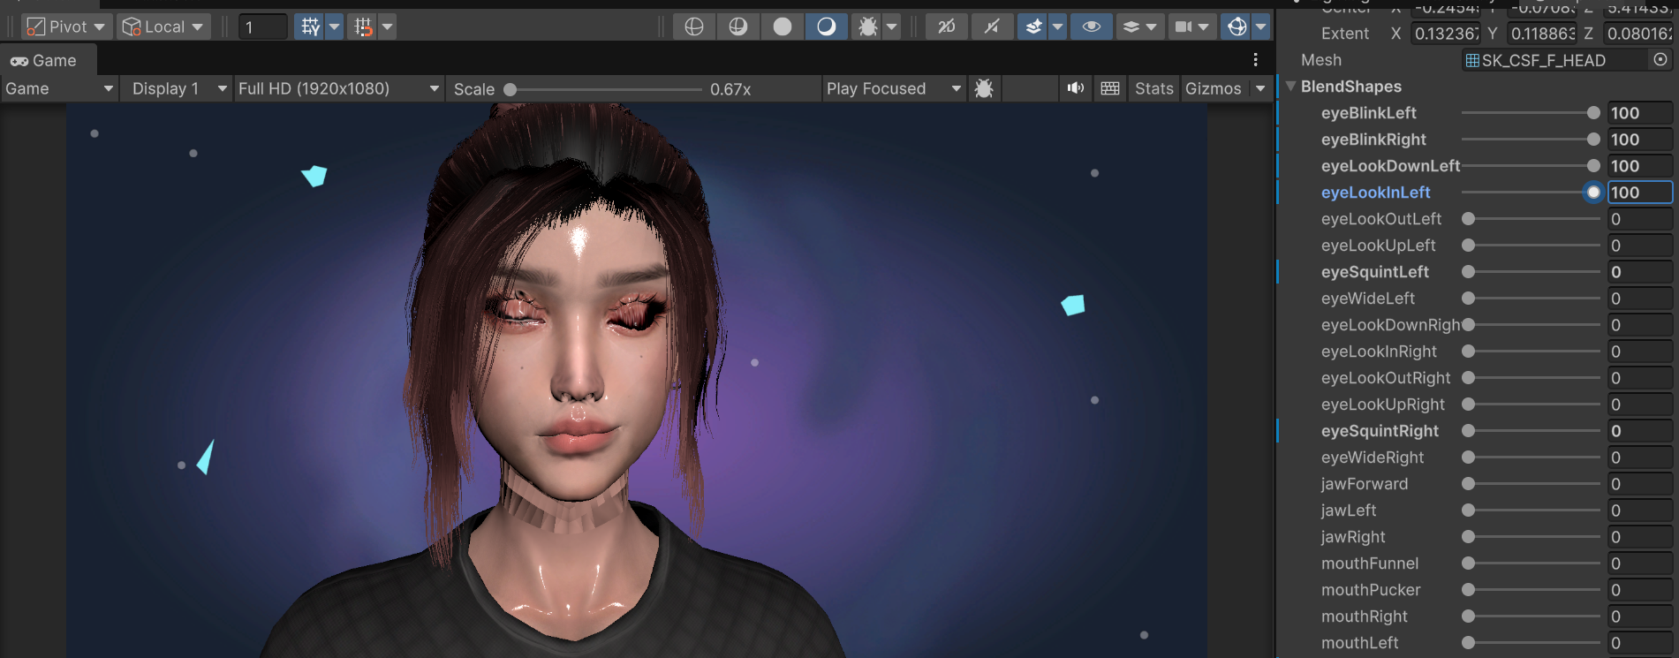Toggle 2D view mode

pyautogui.click(x=946, y=26)
